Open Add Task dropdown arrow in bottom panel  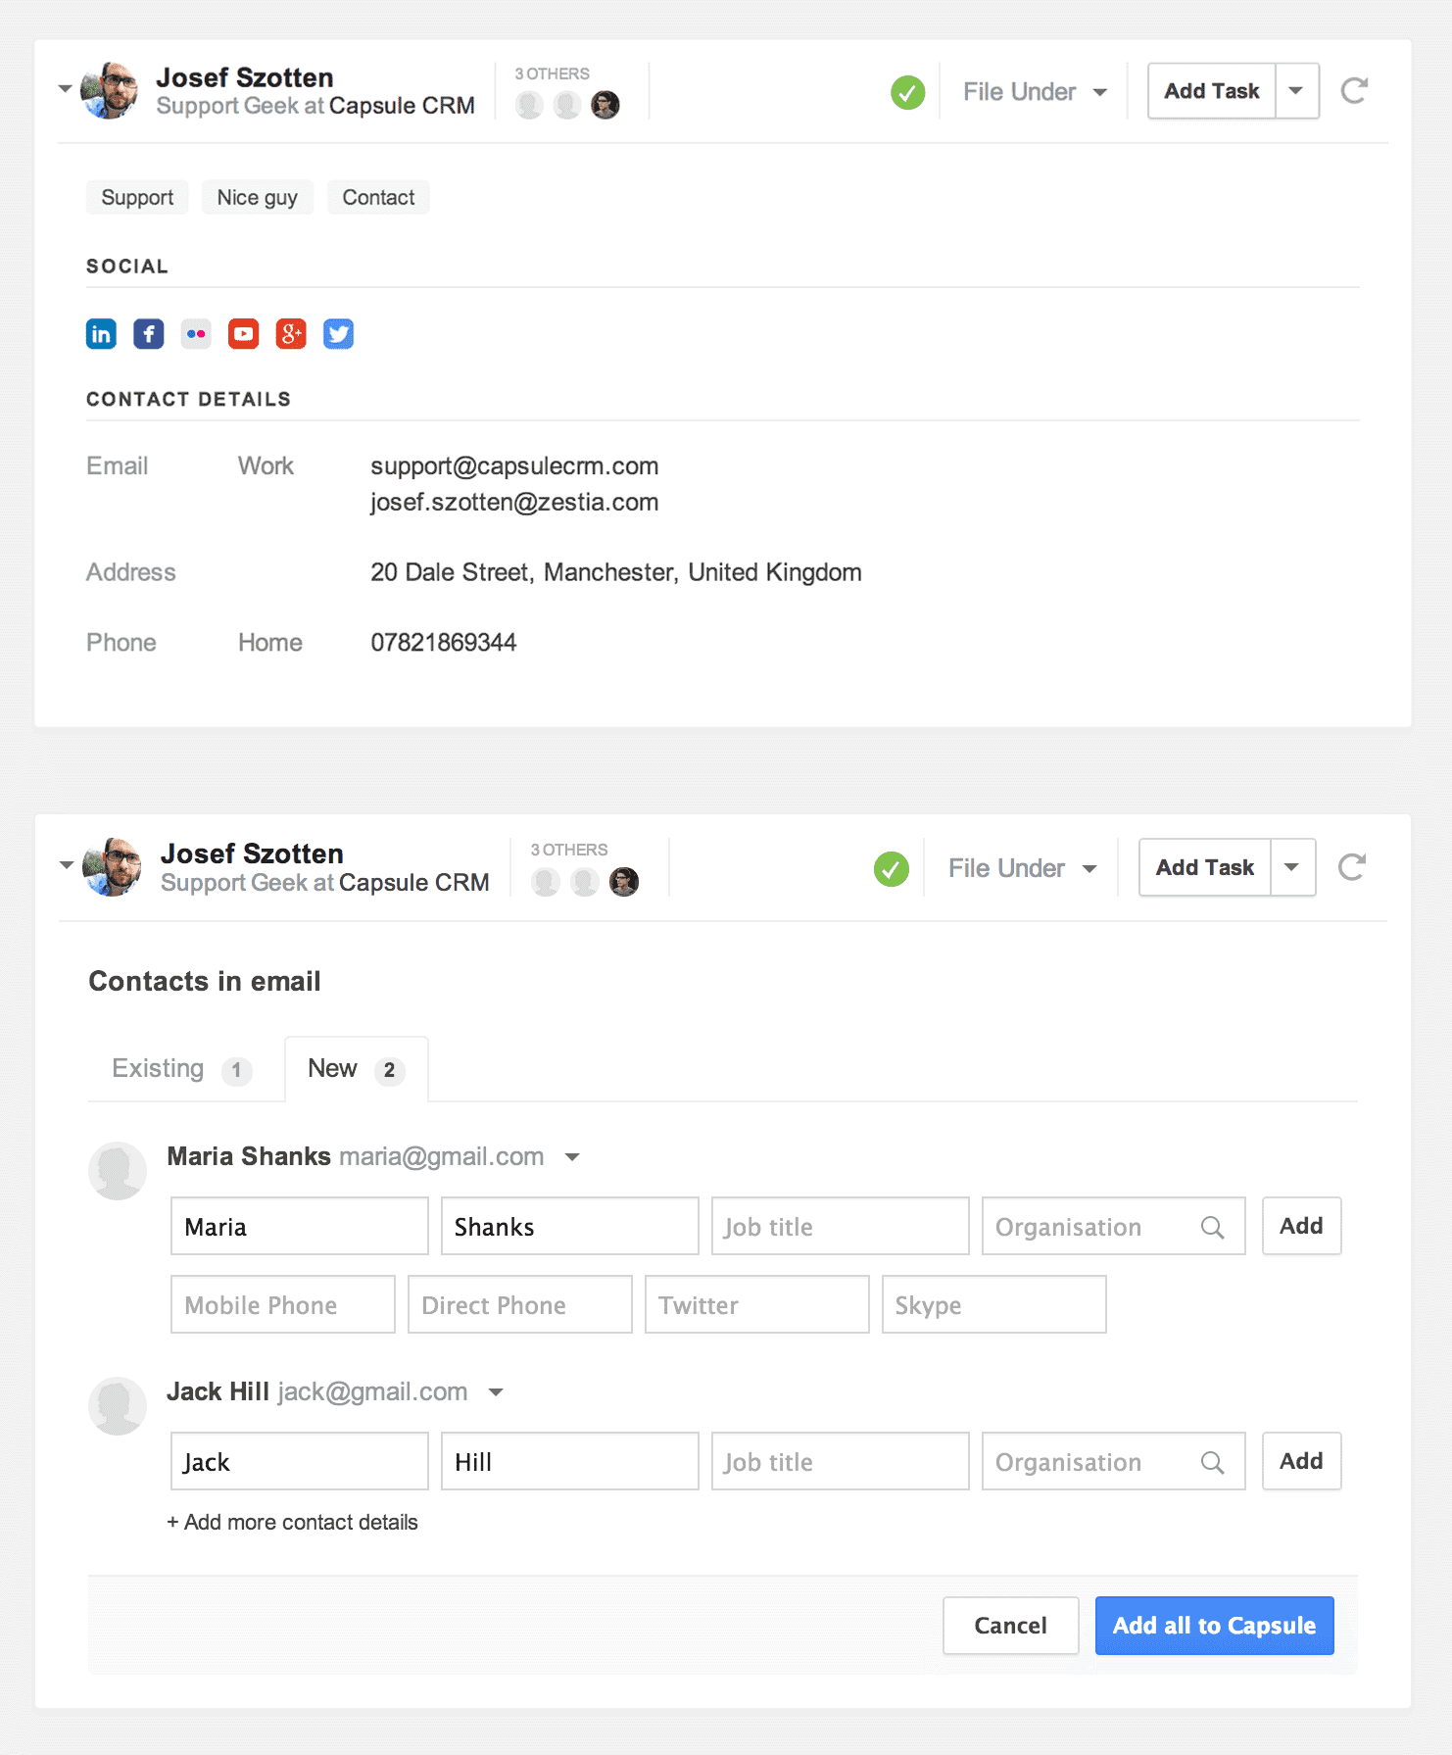(1292, 867)
